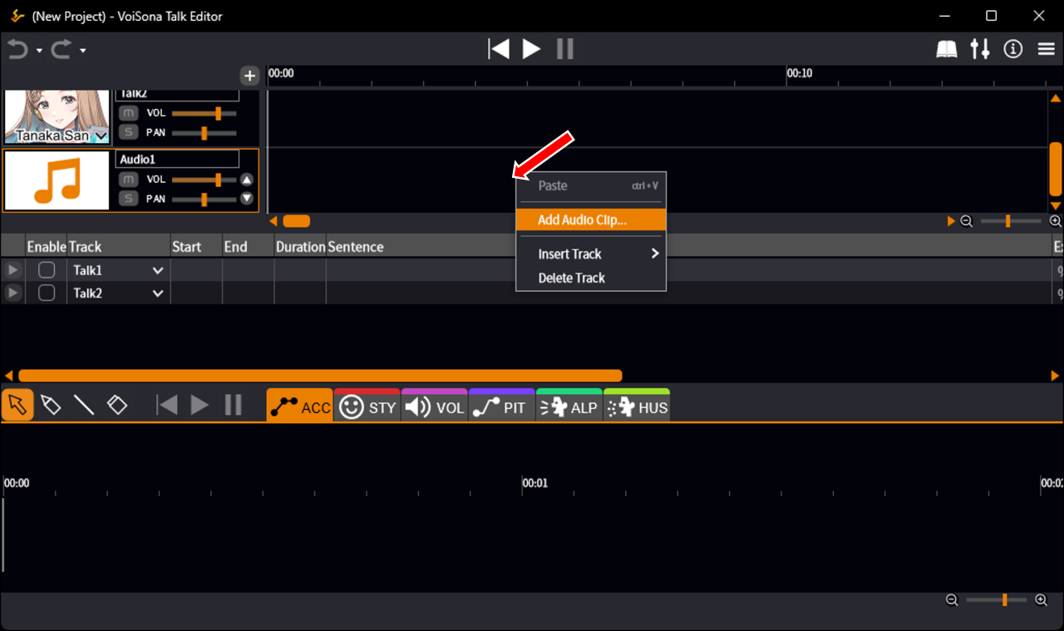
Task: Move Audio1 track down
Action: (247, 198)
